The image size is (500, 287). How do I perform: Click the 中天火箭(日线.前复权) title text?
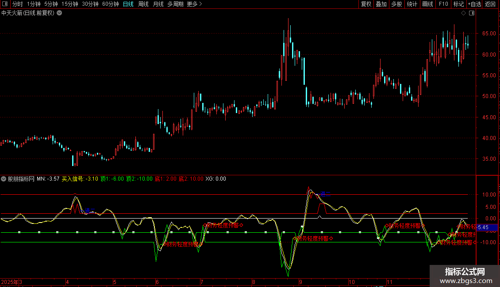coord(28,13)
